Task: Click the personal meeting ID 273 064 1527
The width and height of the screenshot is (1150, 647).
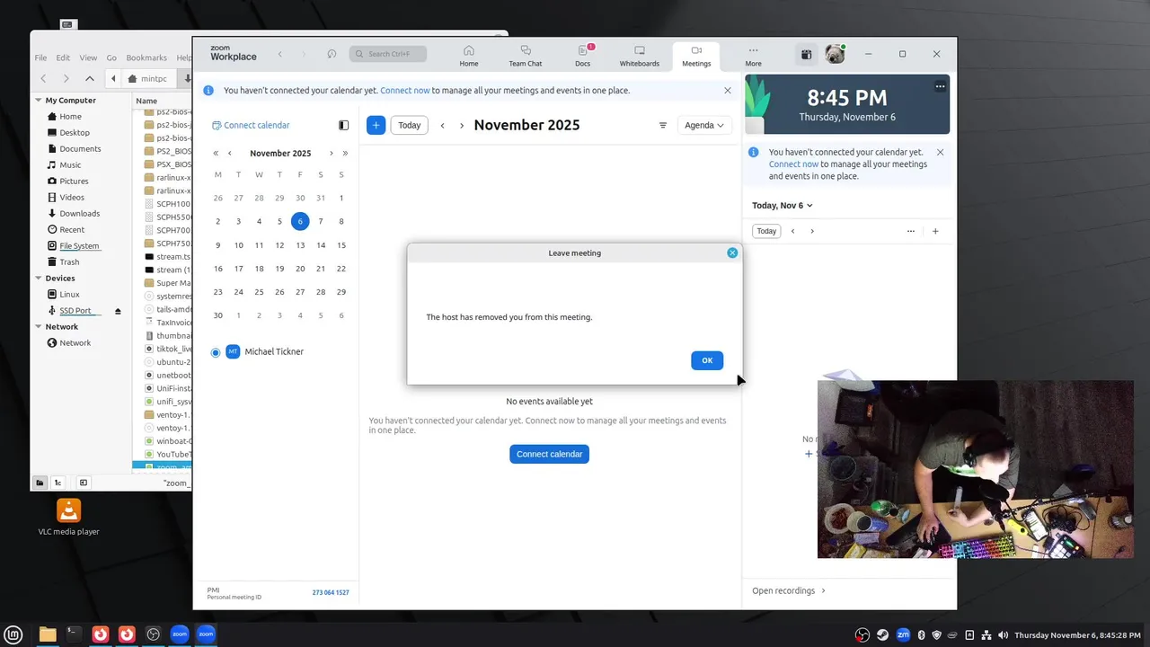Action: point(331,592)
